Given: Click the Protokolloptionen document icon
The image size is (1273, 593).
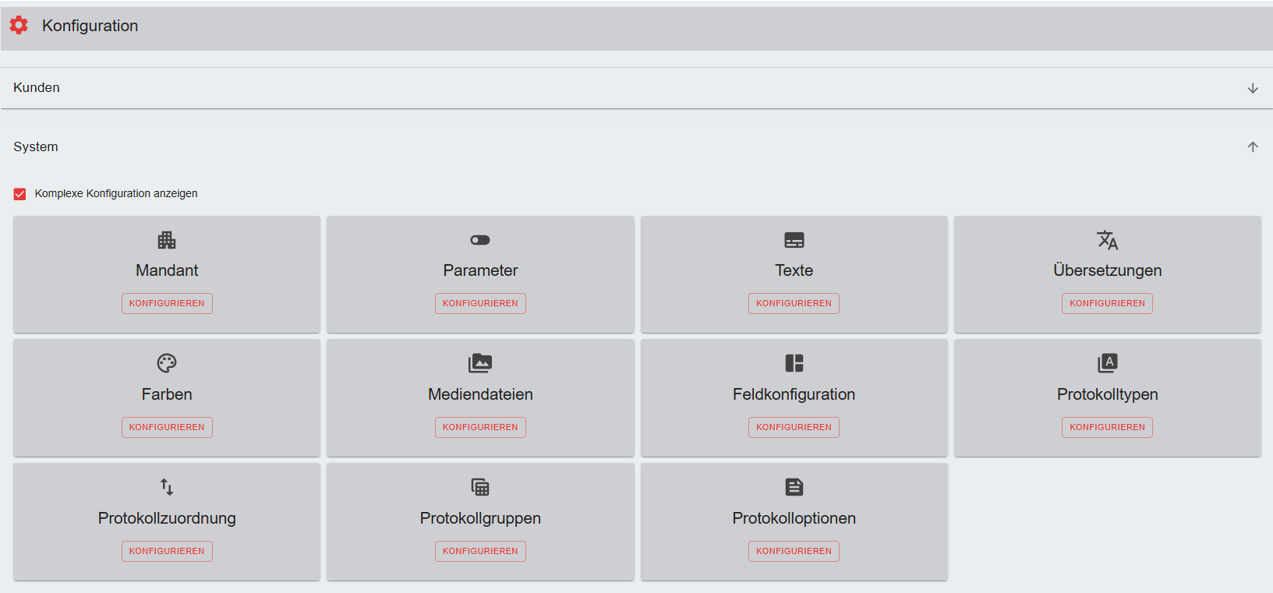Looking at the screenshot, I should [x=794, y=487].
